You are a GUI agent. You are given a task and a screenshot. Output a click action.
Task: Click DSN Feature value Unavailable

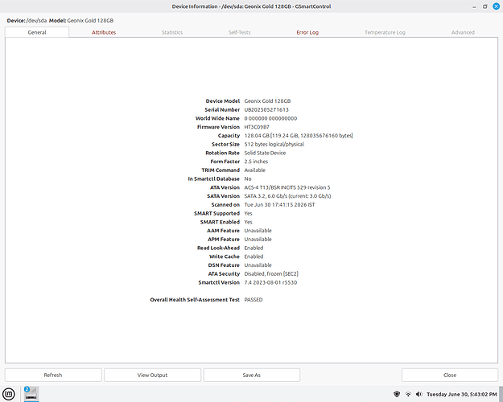coord(258,265)
